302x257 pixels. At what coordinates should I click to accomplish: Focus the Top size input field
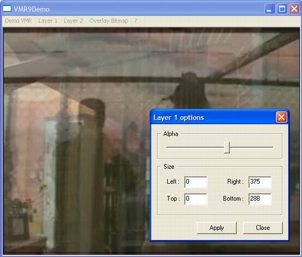click(x=196, y=199)
